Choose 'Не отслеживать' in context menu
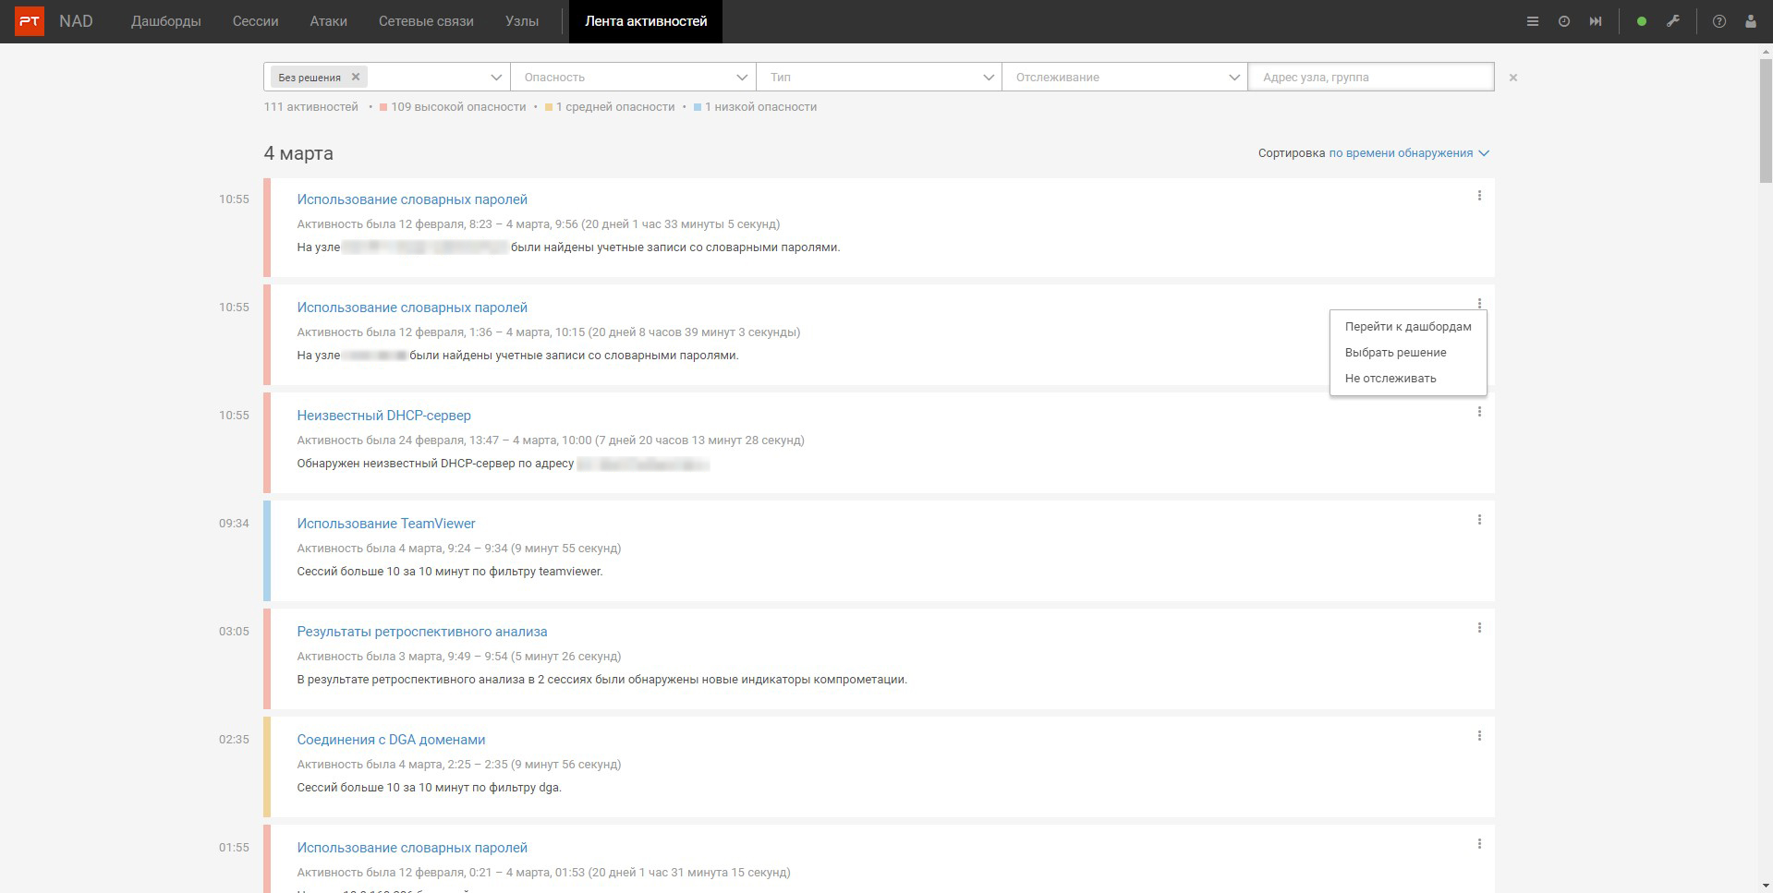 (1390, 379)
